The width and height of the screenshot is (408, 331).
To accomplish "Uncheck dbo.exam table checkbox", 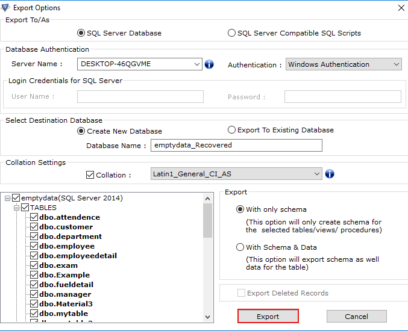I will [x=34, y=265].
